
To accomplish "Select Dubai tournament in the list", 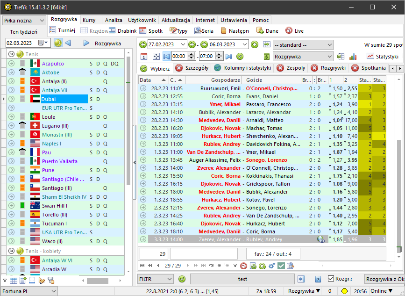I will click(x=64, y=99).
